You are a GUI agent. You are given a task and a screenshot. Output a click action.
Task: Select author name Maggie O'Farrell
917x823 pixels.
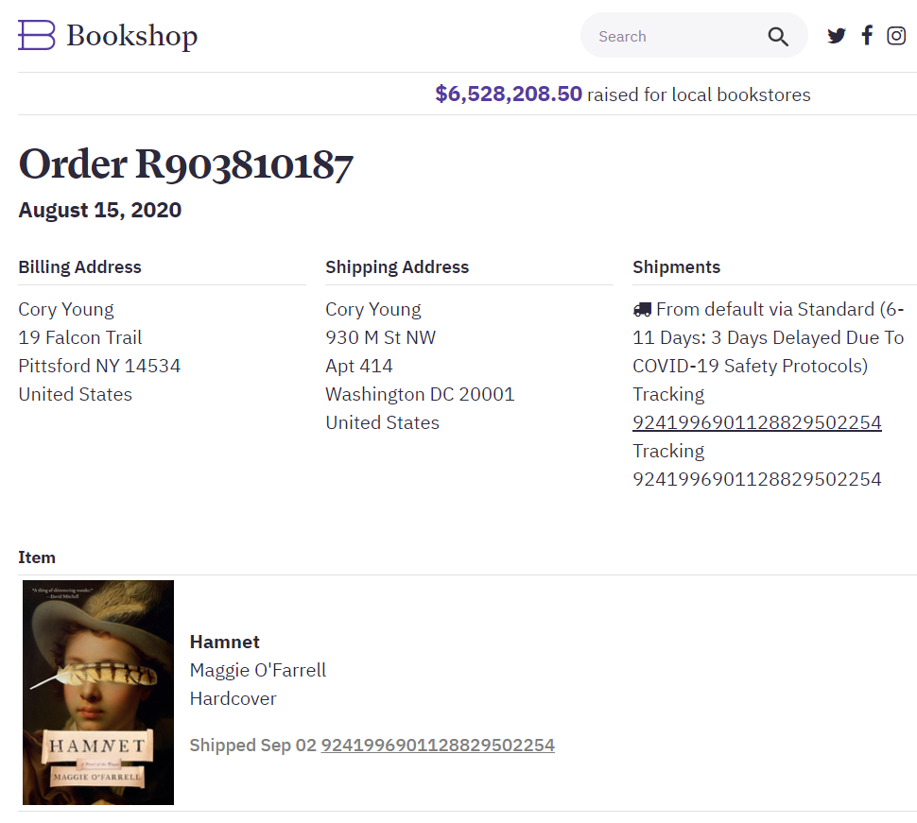pyautogui.click(x=258, y=670)
